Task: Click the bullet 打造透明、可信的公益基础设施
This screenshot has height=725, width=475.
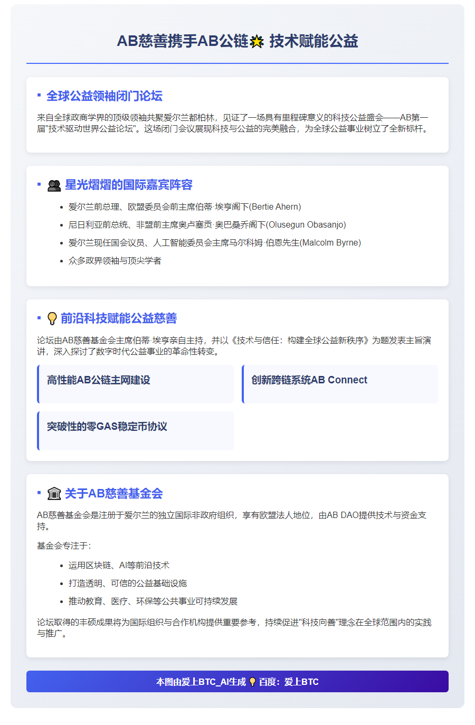Action: coord(128,583)
